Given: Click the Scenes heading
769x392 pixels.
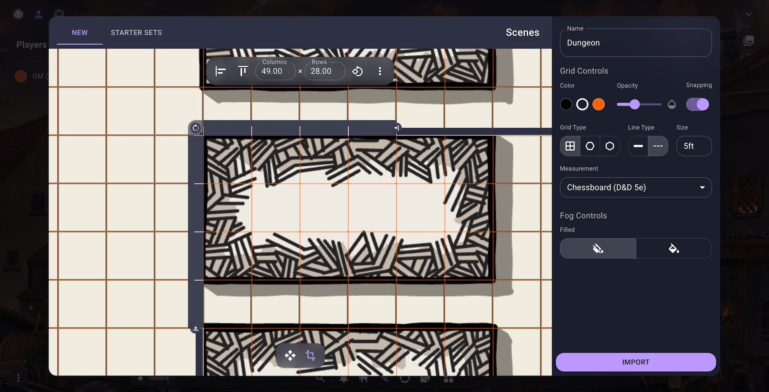Looking at the screenshot, I should [522, 32].
